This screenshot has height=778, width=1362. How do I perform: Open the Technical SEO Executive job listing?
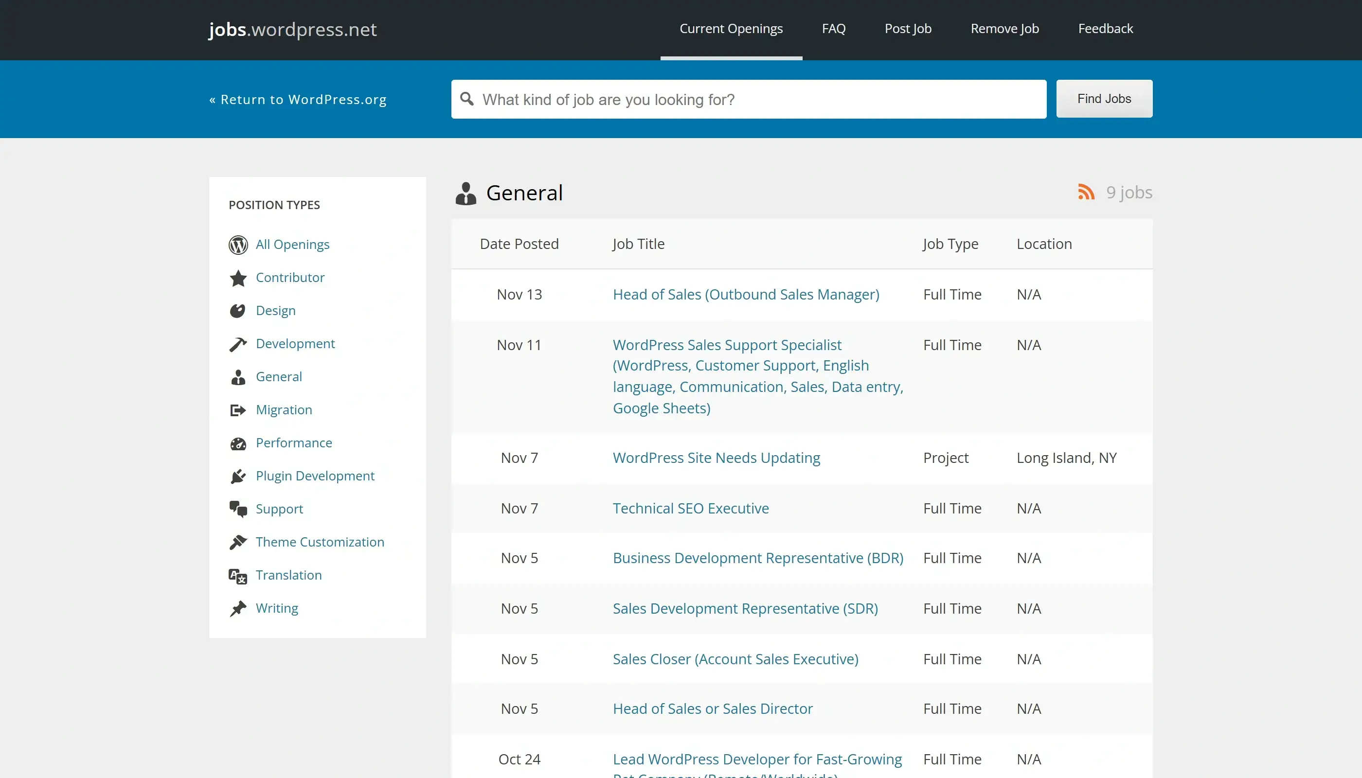point(691,508)
